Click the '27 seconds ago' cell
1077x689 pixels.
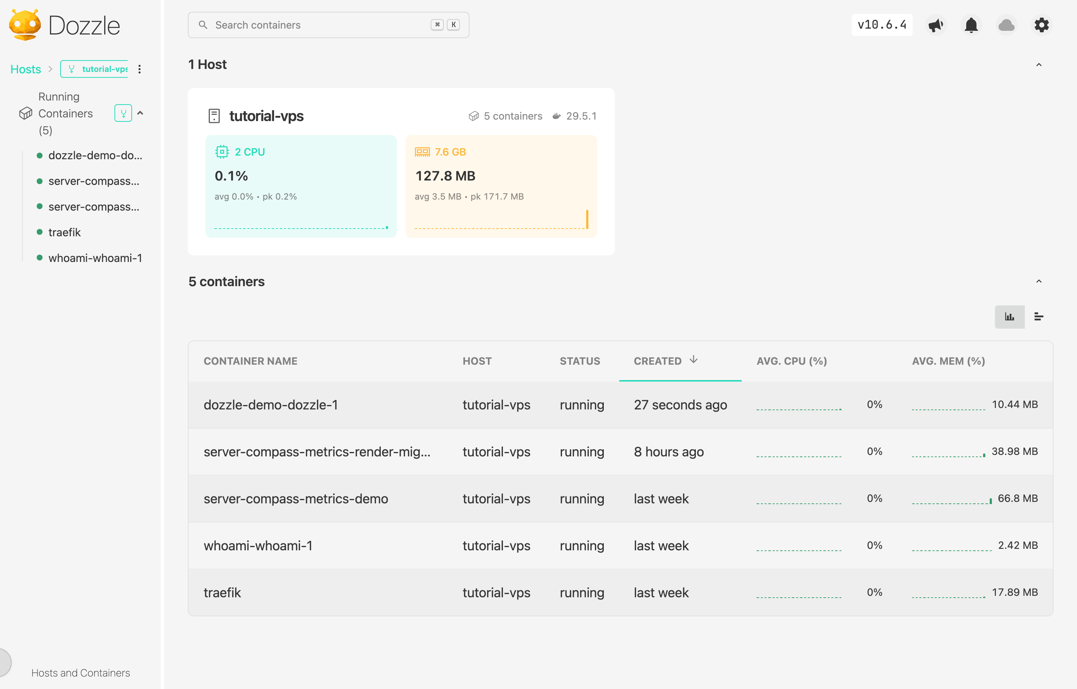pyautogui.click(x=680, y=404)
